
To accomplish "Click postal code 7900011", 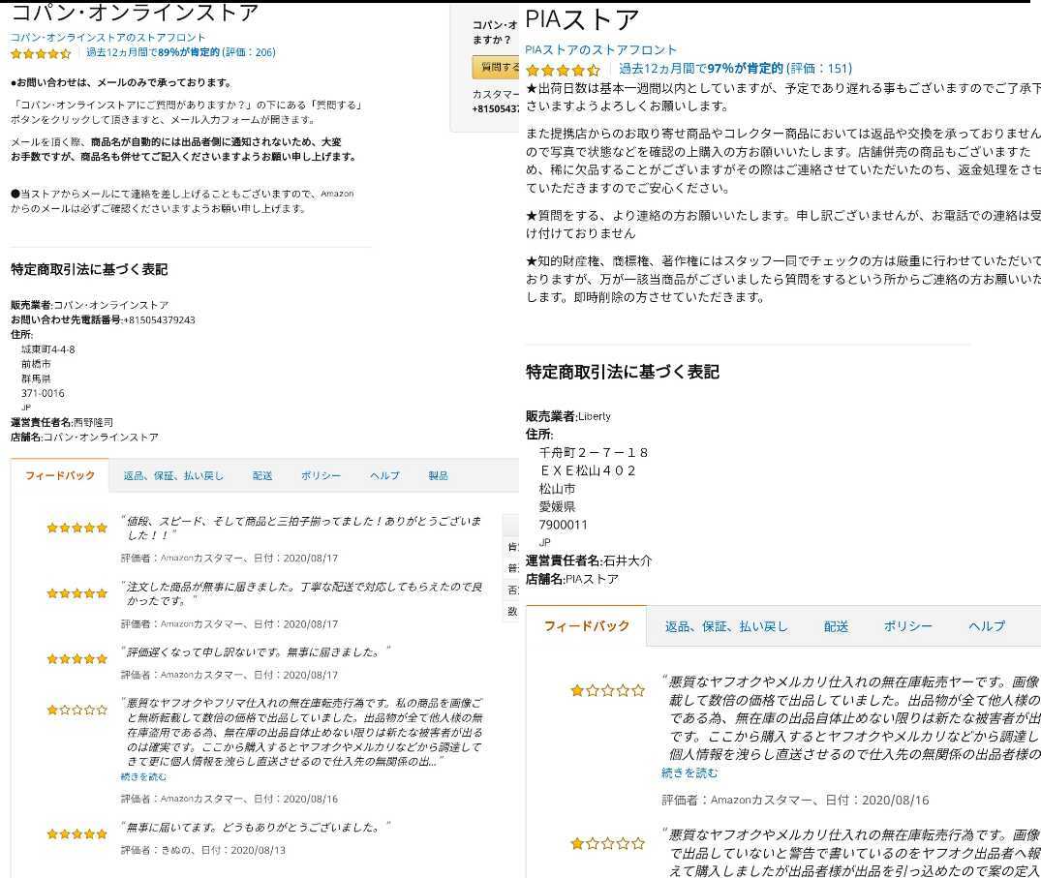I will 563,525.
